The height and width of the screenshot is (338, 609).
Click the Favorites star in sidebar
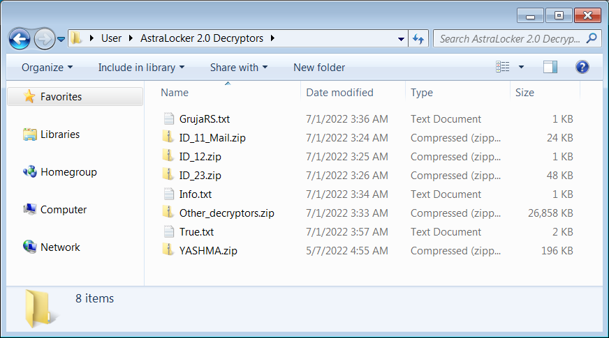(x=29, y=97)
